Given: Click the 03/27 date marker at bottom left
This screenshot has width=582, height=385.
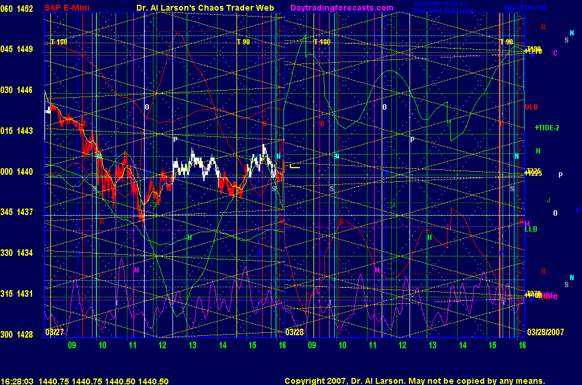Looking at the screenshot, I should click(x=54, y=332).
